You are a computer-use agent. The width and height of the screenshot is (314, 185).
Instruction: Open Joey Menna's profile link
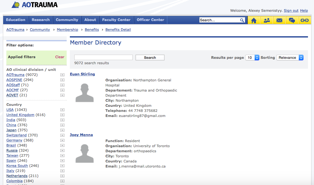click(81, 135)
